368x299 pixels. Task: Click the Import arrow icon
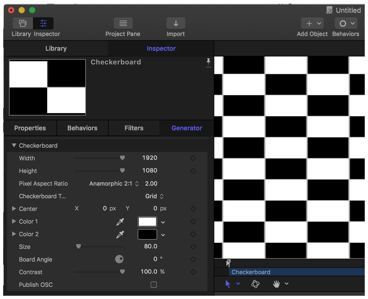[x=176, y=24]
